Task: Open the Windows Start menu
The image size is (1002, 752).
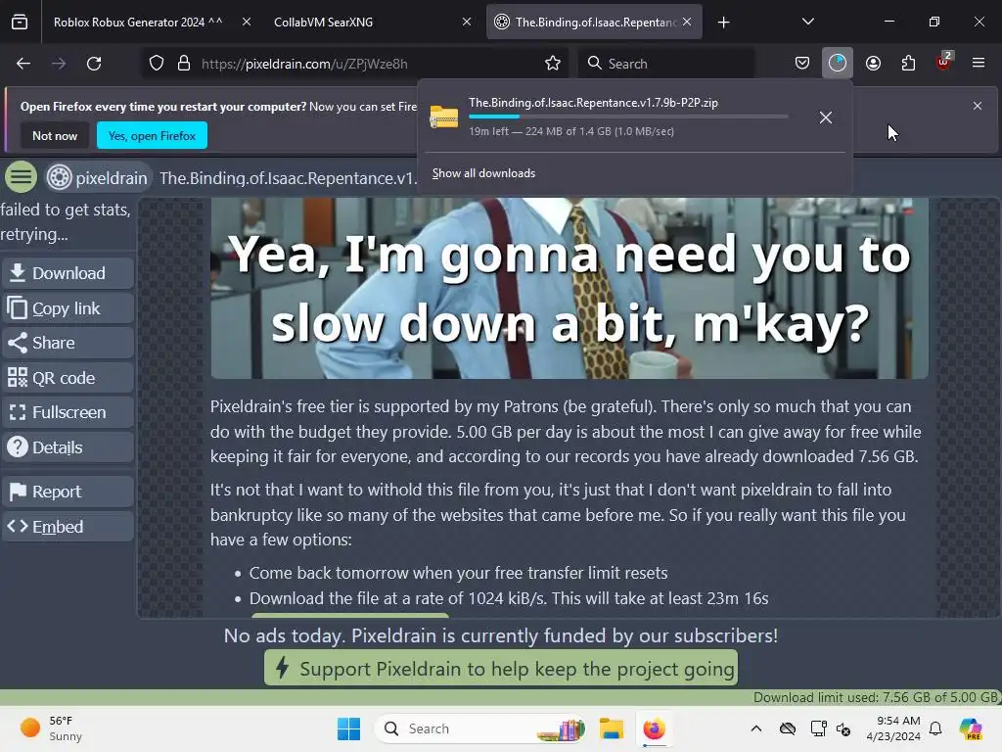Action: 349,728
